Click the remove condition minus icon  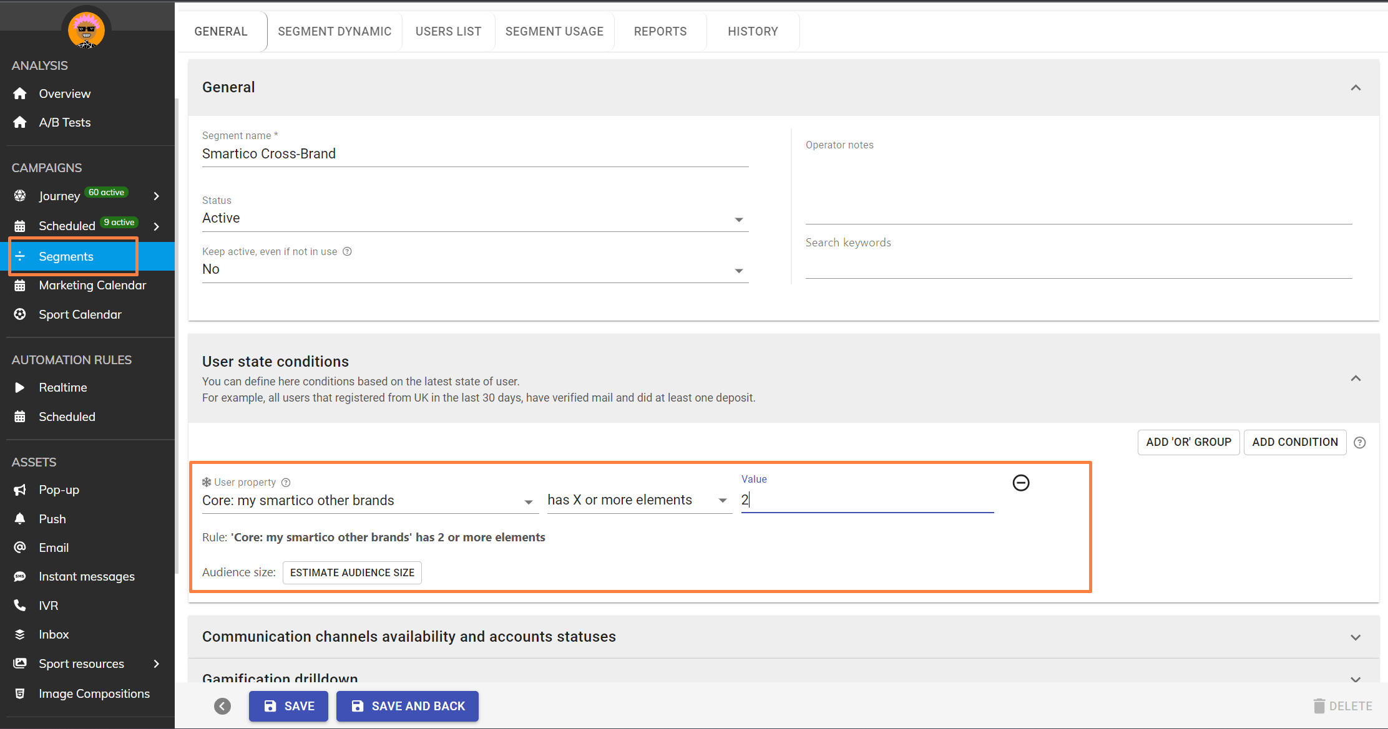(1021, 483)
